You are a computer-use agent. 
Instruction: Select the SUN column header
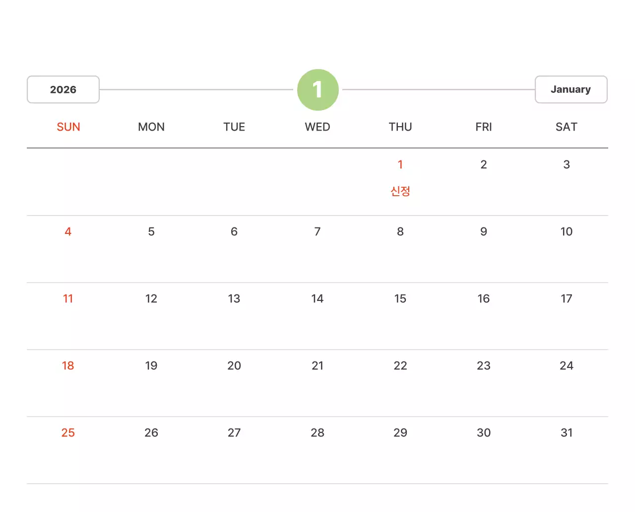(68, 127)
